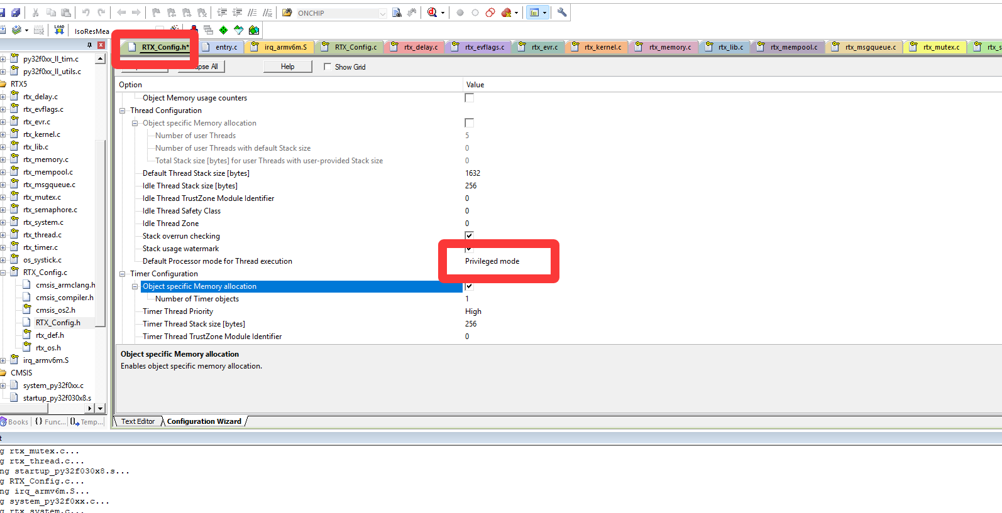This screenshot has width=1002, height=513.
Task: Open the Functions panel tab
Action: 50,422
